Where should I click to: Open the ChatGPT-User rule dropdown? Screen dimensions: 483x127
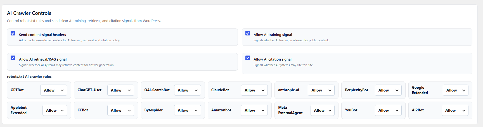pyautogui.click(x=120, y=90)
